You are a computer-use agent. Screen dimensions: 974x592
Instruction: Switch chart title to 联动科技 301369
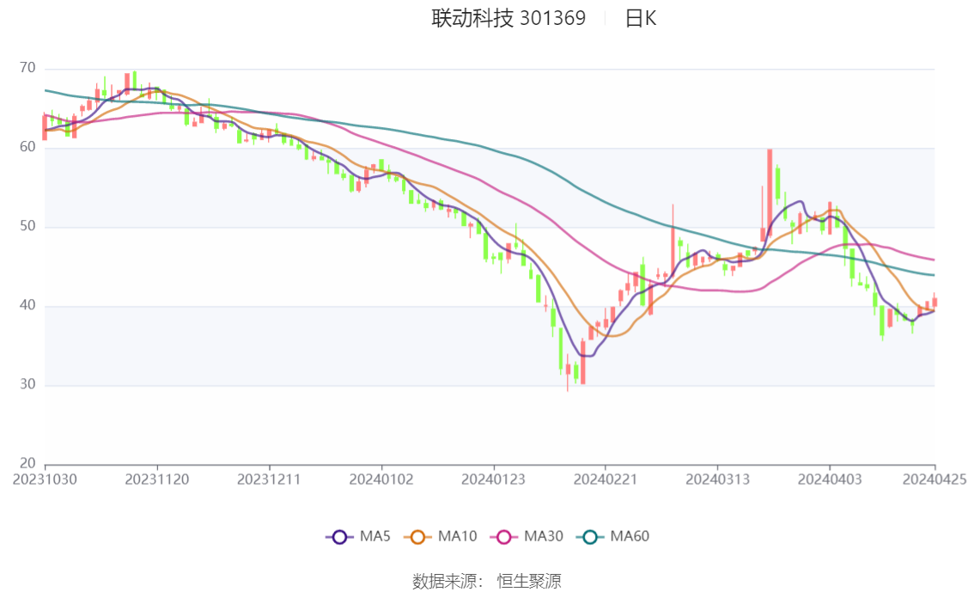[507, 17]
